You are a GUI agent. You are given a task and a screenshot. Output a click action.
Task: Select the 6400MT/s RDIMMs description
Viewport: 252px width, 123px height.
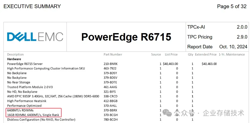click(x=20, y=110)
